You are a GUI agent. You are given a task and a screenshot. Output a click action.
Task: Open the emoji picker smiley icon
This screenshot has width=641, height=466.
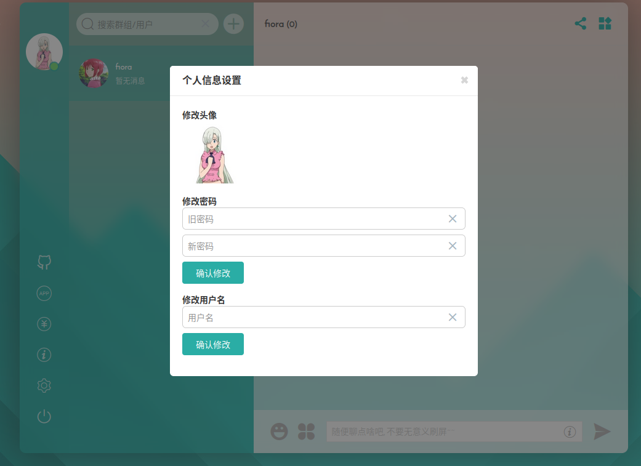coord(279,432)
